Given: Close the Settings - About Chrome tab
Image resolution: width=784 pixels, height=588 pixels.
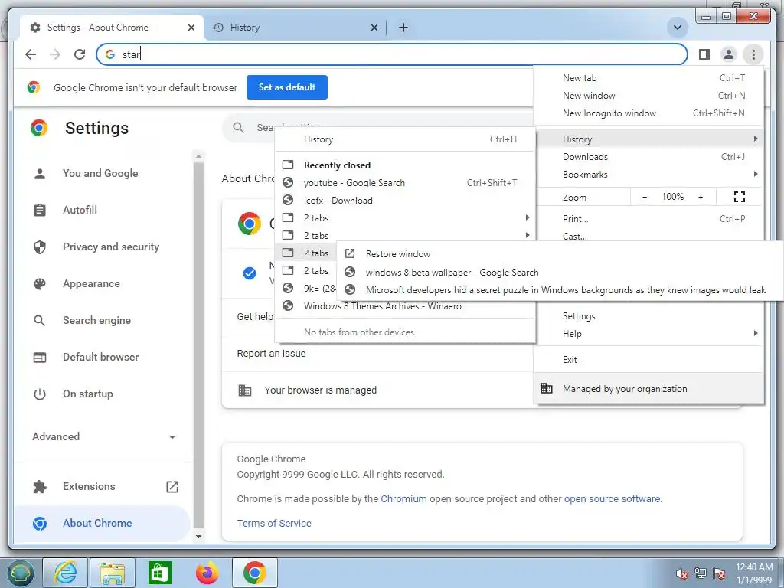Looking at the screenshot, I should pos(191,28).
